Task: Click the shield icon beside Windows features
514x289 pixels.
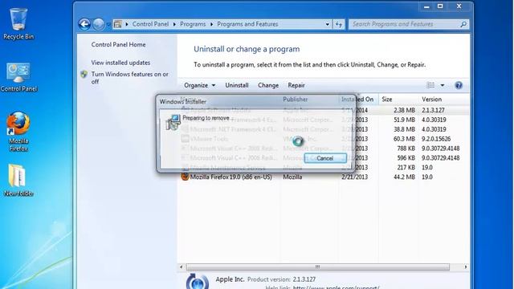Action: click(x=84, y=75)
